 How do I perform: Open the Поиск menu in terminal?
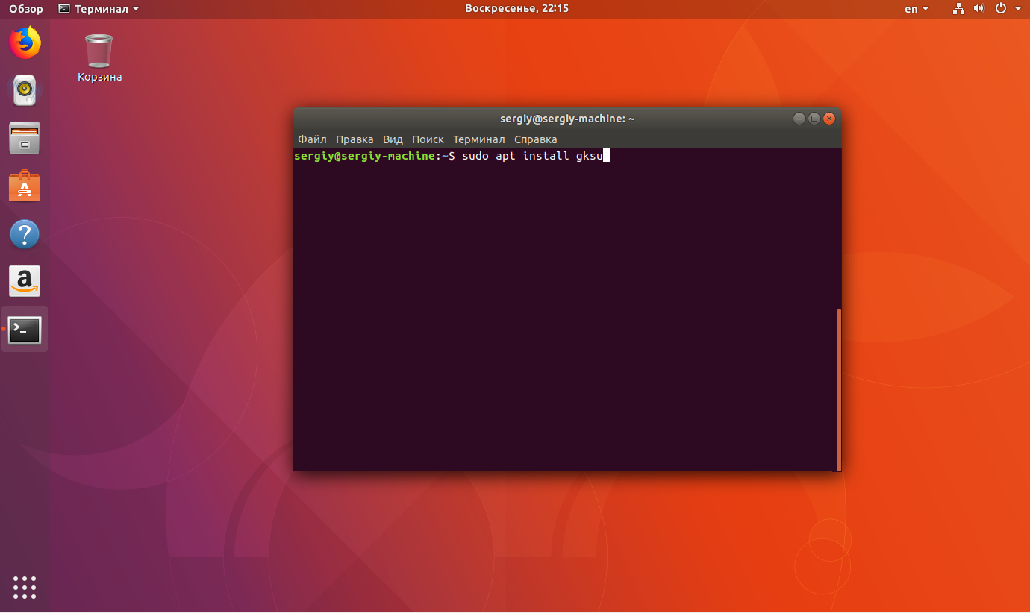pos(428,139)
